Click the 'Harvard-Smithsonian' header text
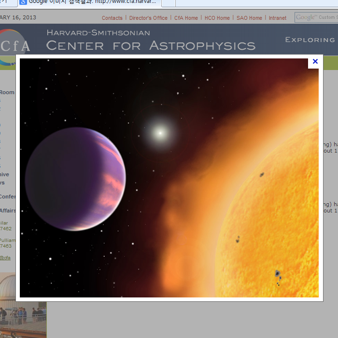 tap(99, 33)
